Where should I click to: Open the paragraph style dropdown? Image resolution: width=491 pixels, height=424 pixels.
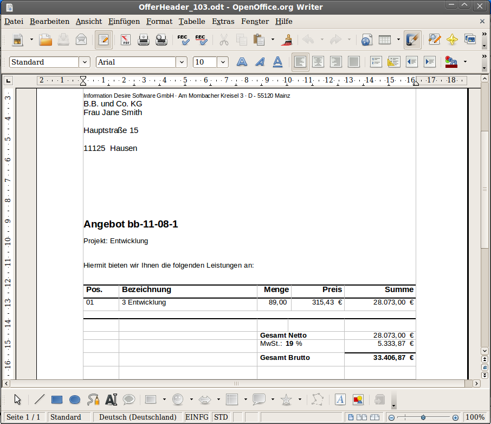pos(85,62)
